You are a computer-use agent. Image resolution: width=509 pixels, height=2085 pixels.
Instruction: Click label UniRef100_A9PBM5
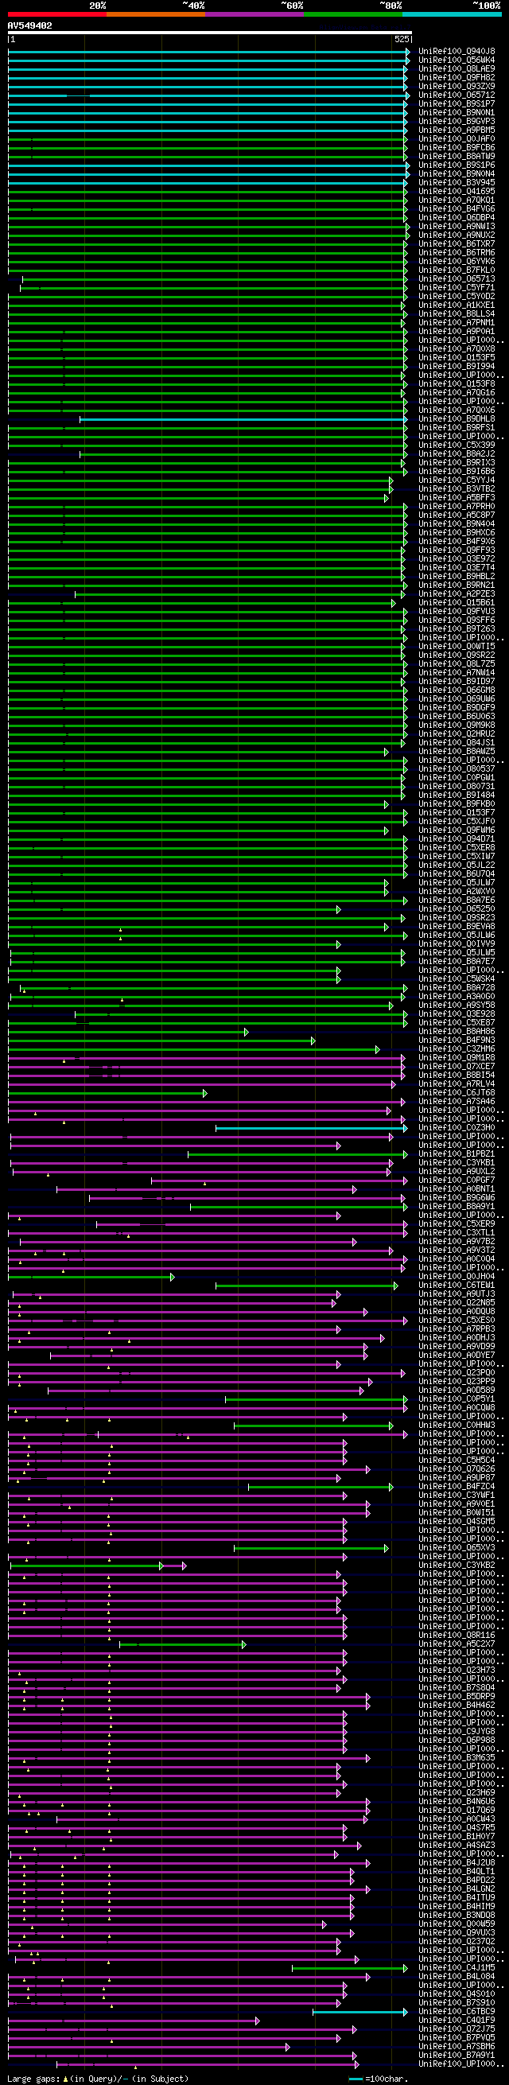(x=457, y=130)
